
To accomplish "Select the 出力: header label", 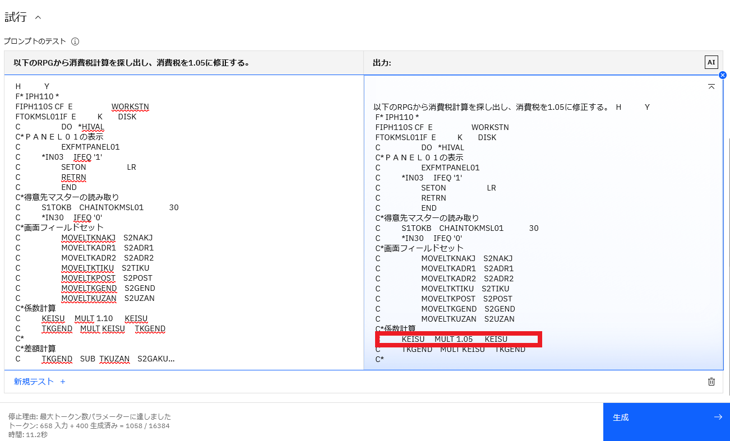I will click(x=382, y=63).
